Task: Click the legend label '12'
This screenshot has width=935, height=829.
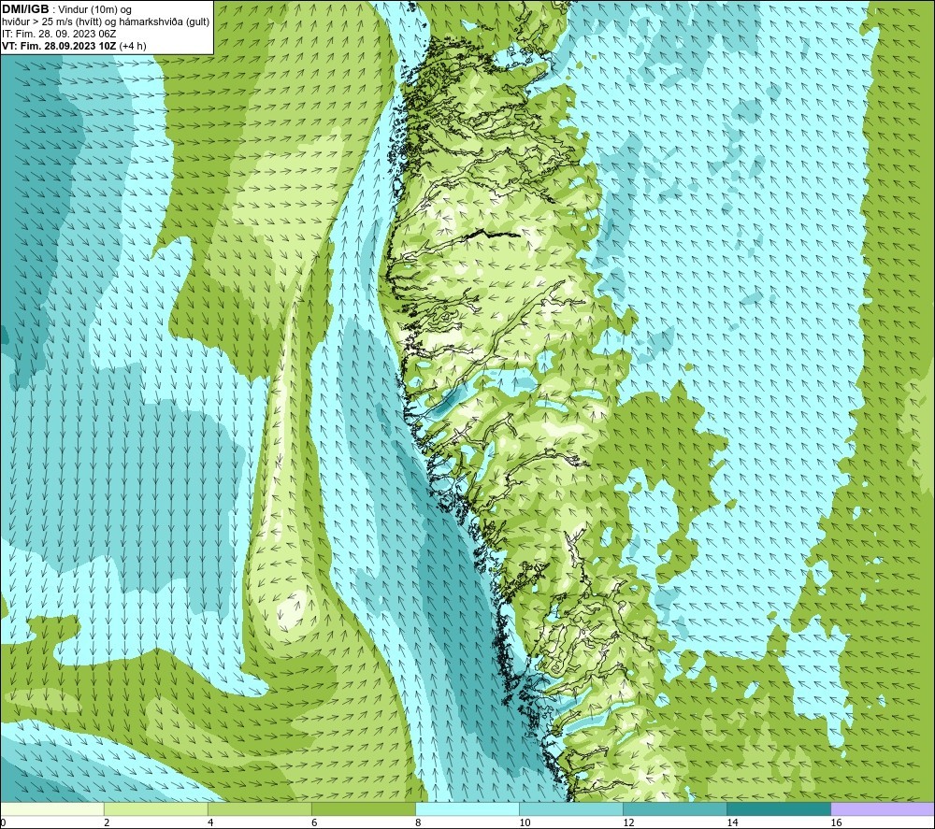Action: (628, 823)
